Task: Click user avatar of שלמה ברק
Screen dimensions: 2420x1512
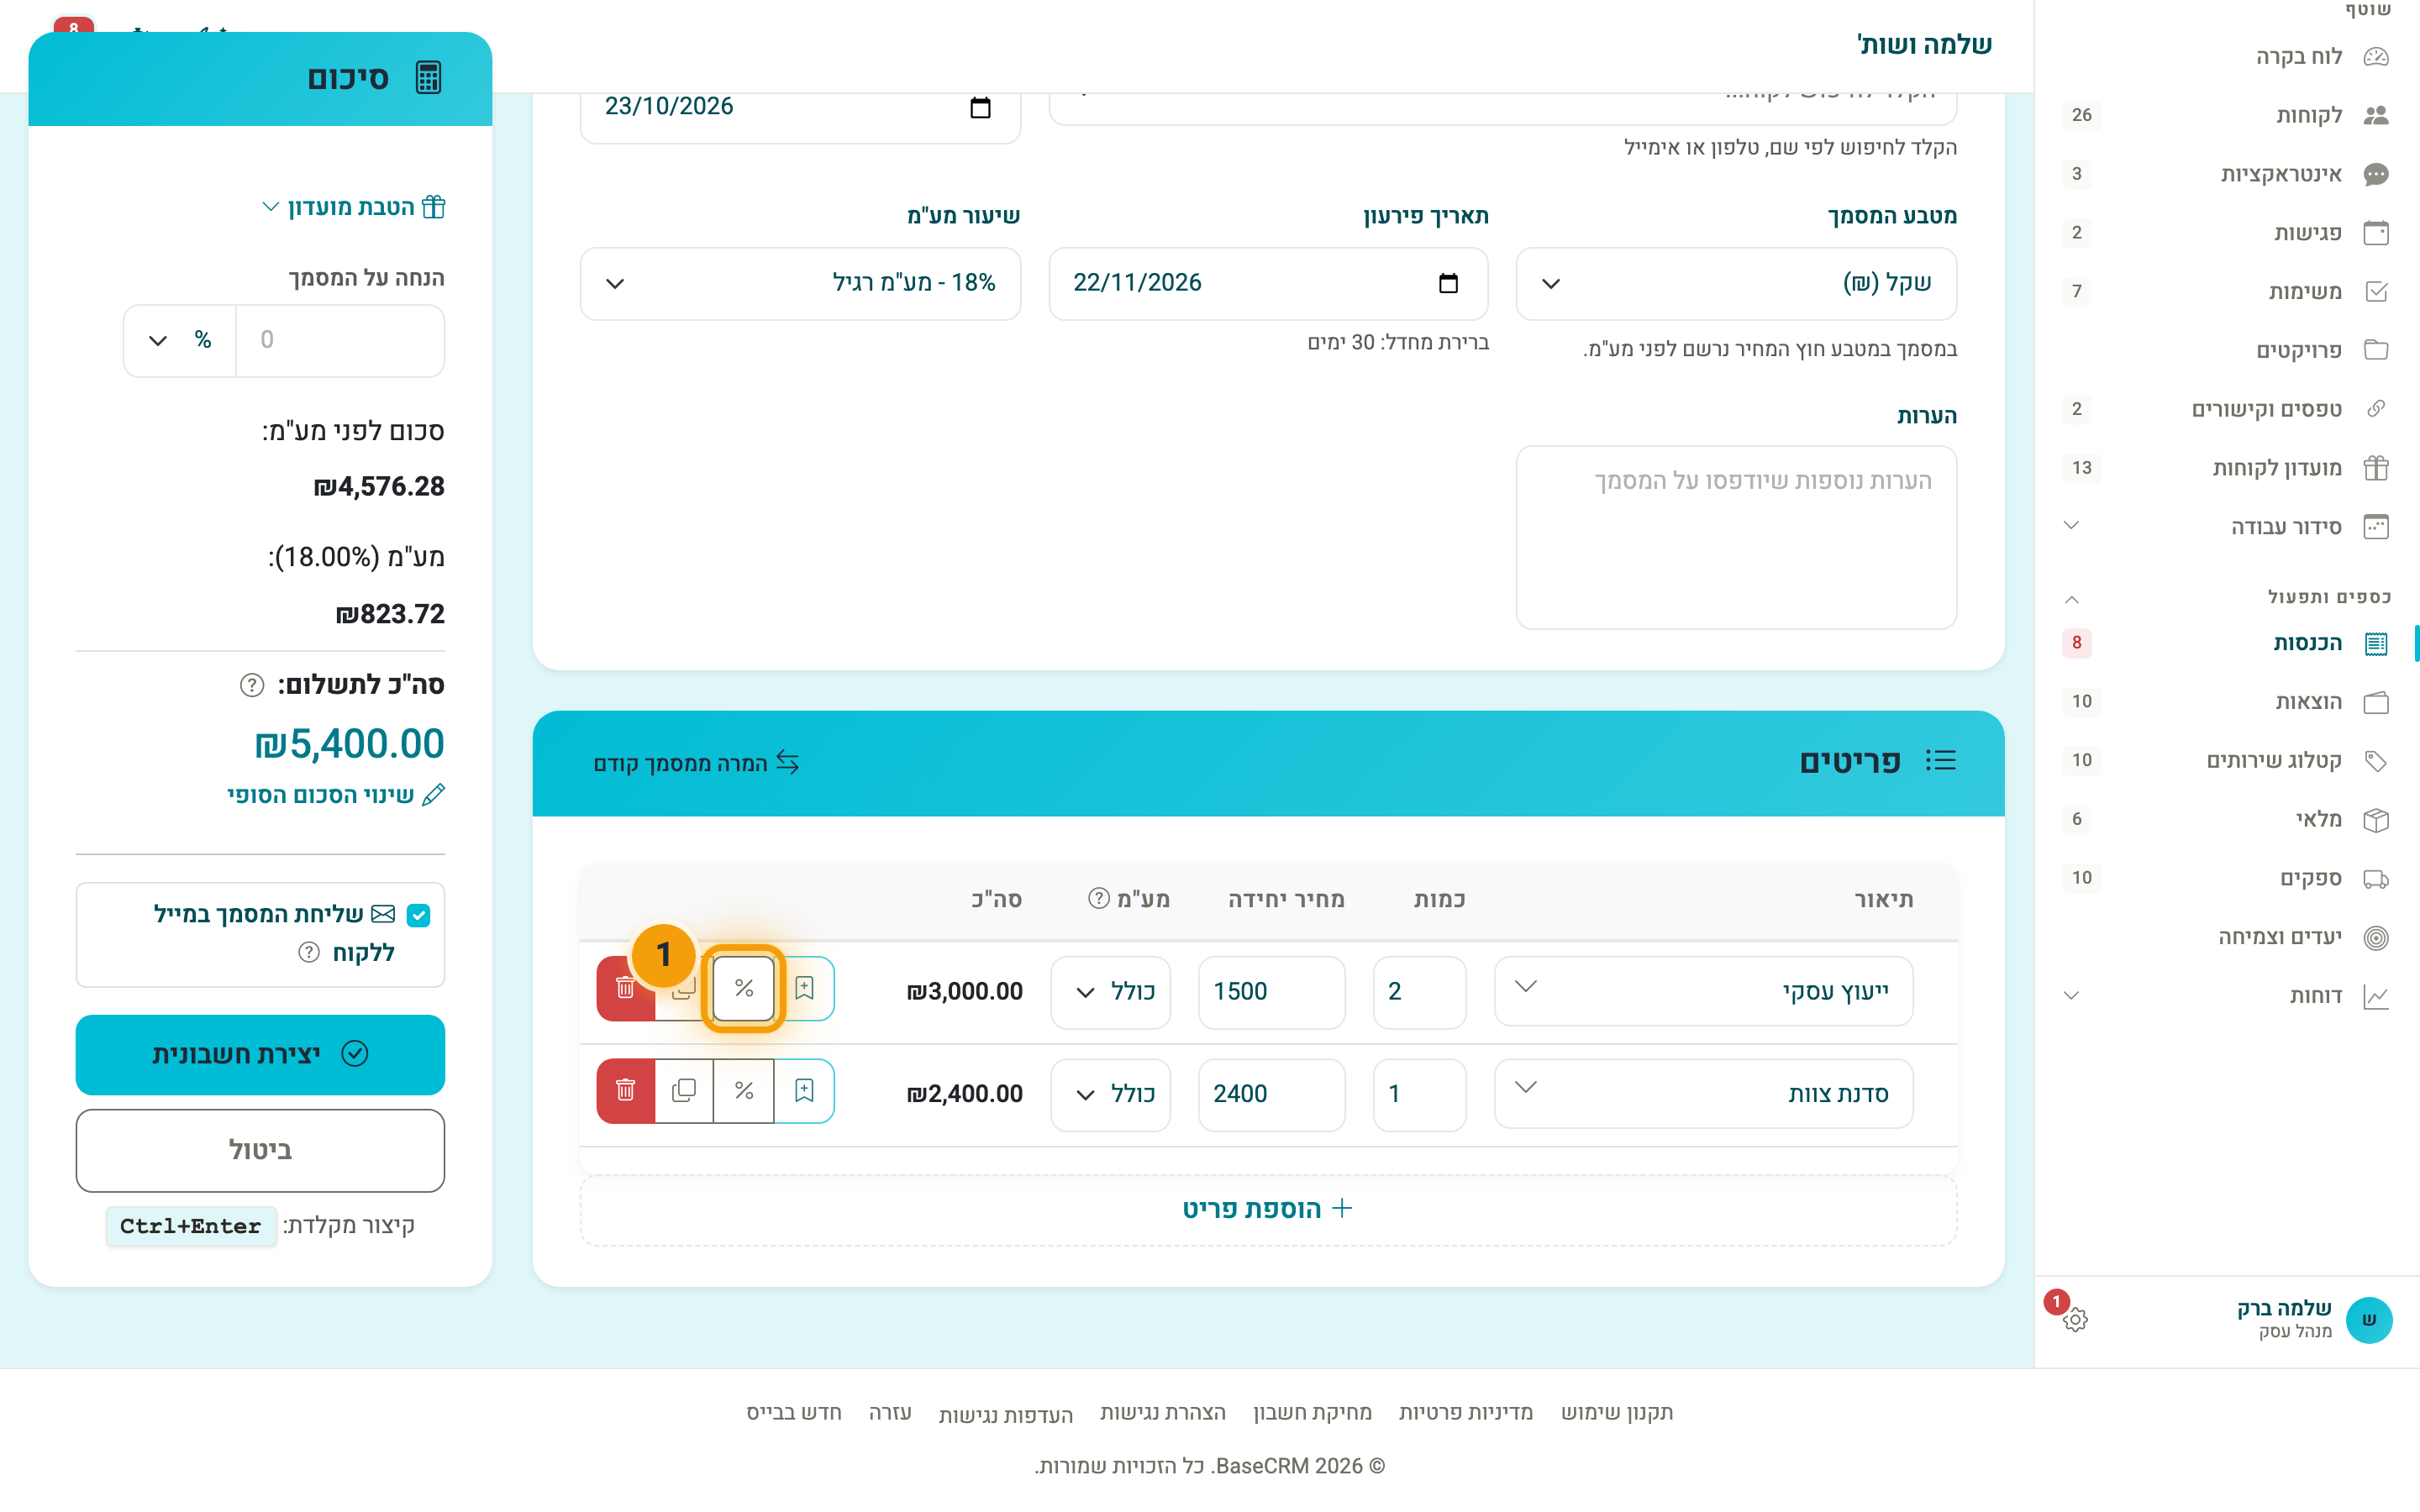Action: (x=2369, y=1319)
